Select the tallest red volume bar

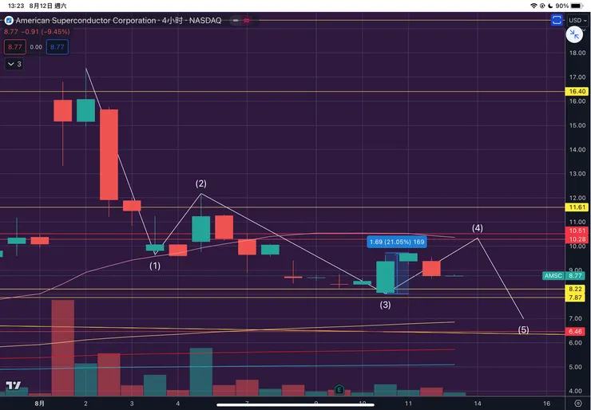click(62, 348)
